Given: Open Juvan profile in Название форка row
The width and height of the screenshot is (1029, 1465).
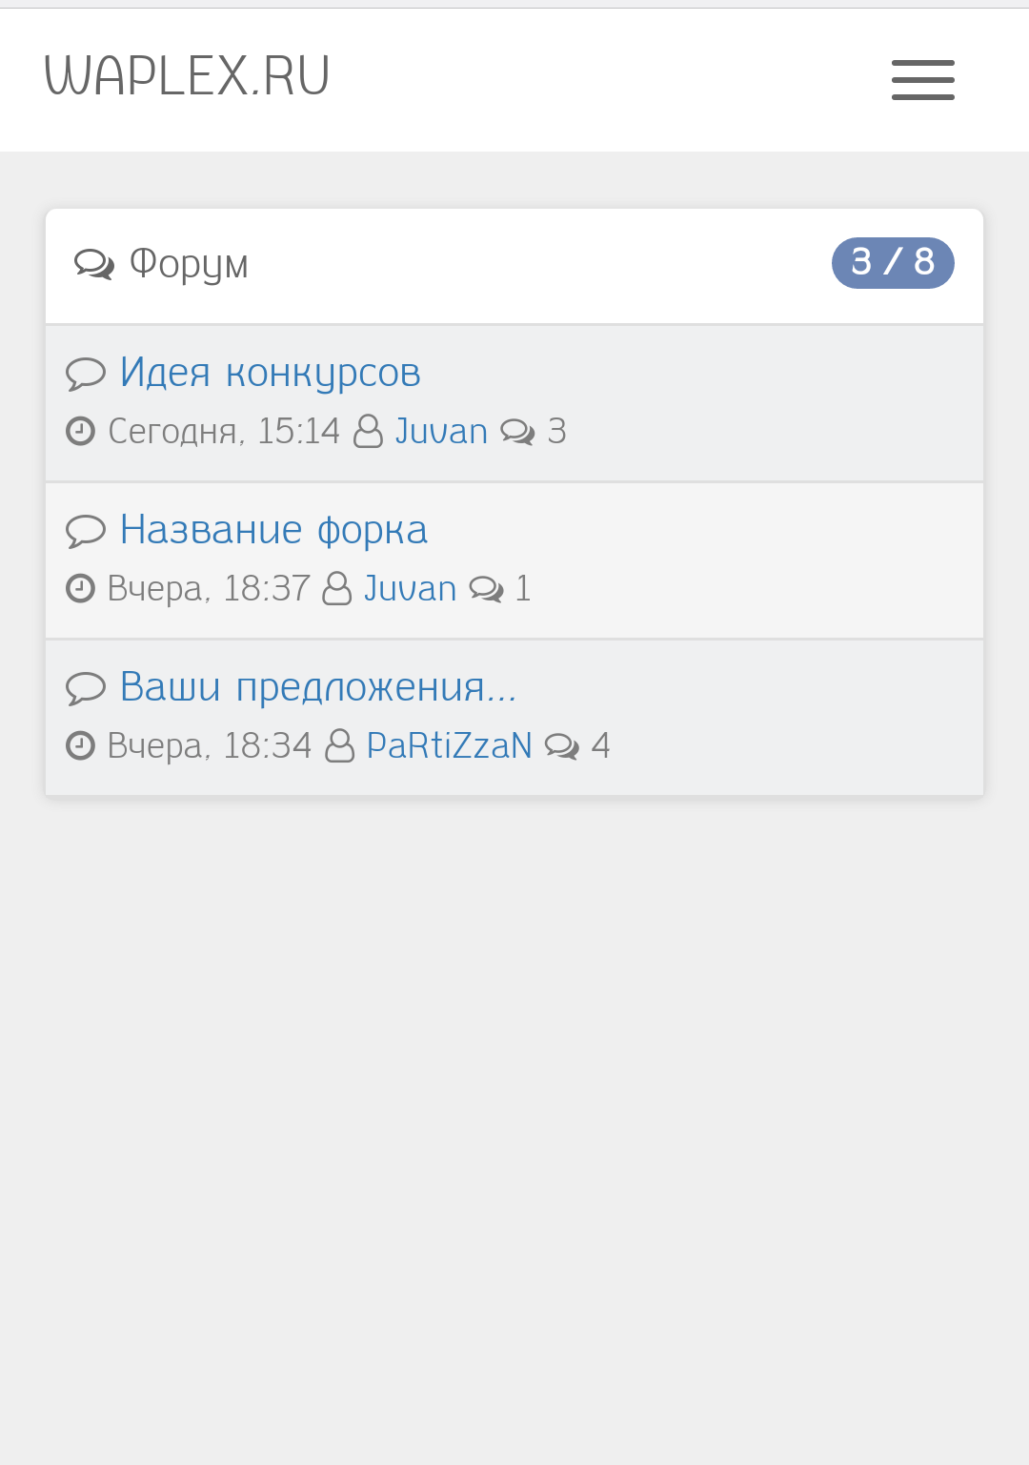Looking at the screenshot, I should (410, 589).
